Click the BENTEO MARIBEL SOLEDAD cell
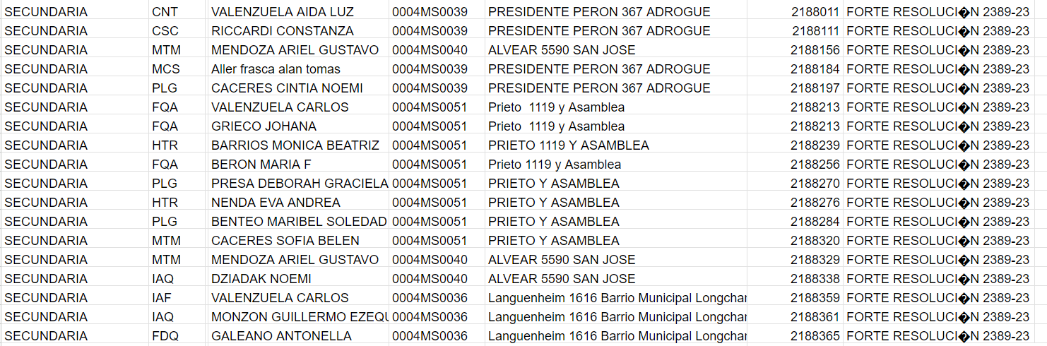 pyautogui.click(x=299, y=222)
